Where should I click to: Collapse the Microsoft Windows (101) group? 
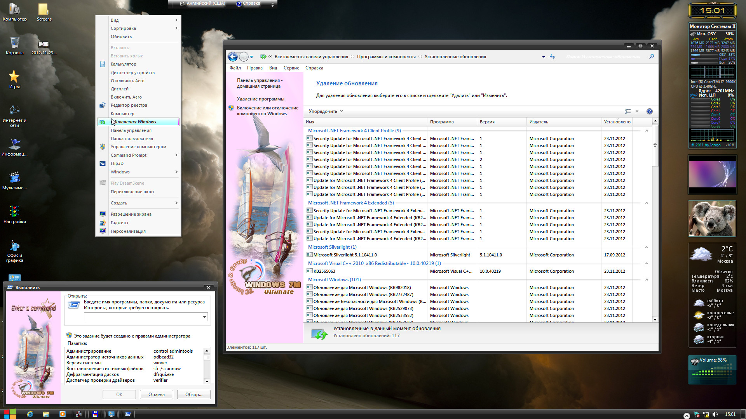tap(647, 280)
